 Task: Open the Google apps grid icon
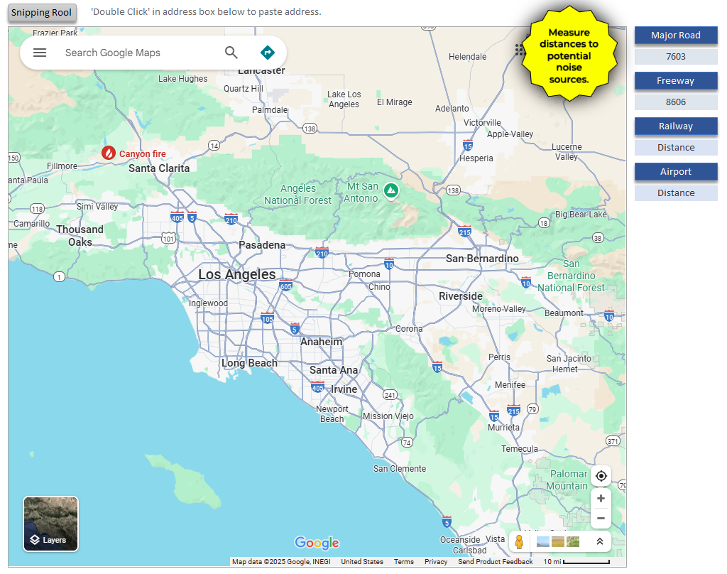[x=519, y=50]
